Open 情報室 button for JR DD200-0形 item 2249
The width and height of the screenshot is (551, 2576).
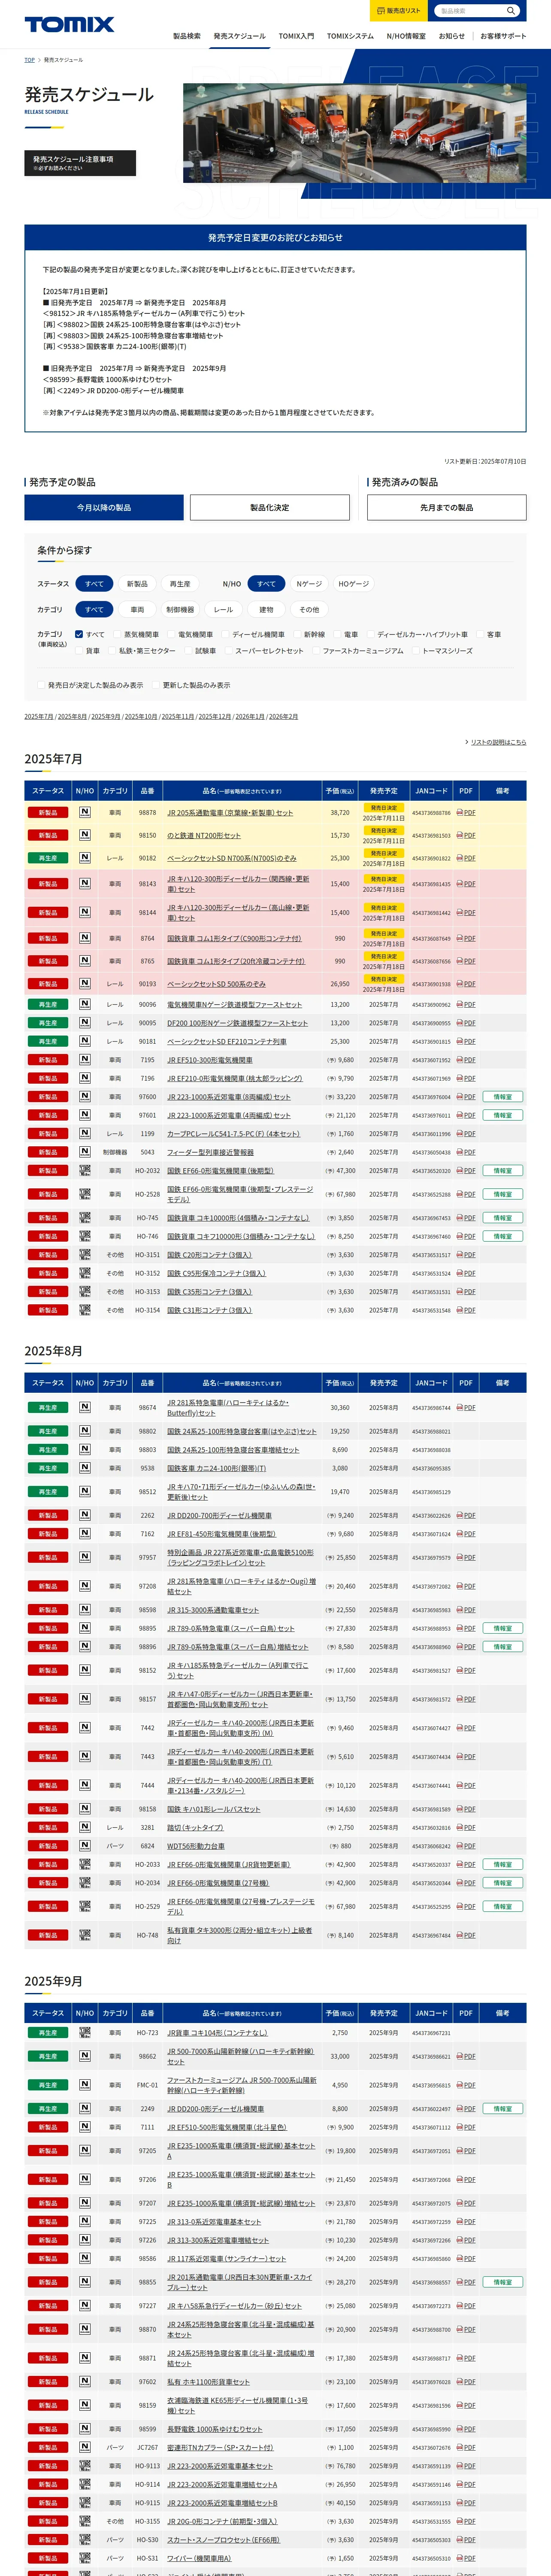click(503, 2109)
